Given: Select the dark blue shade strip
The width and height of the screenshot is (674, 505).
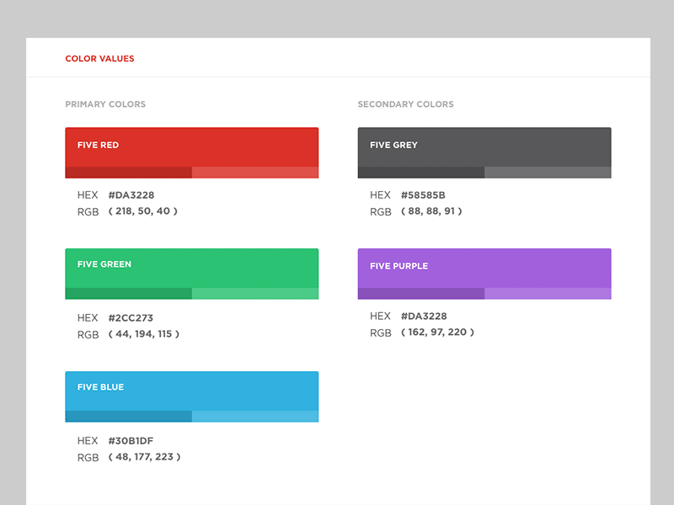Looking at the screenshot, I should pyautogui.click(x=129, y=416).
